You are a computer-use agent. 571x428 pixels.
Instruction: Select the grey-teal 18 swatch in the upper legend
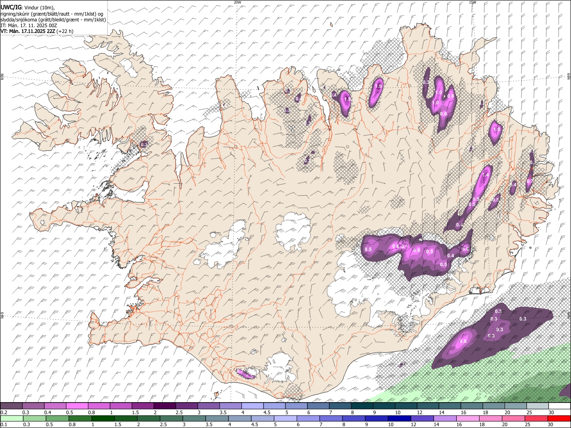click(x=494, y=406)
